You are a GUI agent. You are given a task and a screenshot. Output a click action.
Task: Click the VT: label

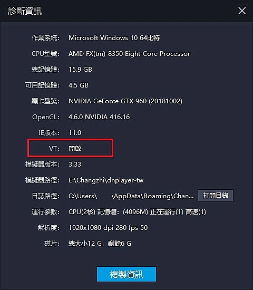[x=54, y=148]
